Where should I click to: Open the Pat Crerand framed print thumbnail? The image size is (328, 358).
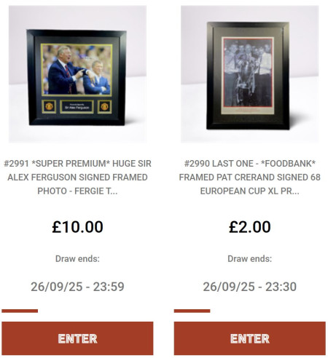249,74
